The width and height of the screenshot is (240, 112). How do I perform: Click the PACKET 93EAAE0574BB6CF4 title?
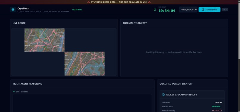coord(181,95)
